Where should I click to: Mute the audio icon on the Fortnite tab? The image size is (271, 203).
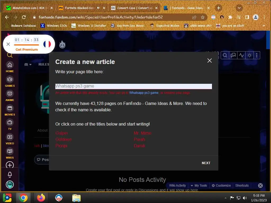[x=98, y=8]
